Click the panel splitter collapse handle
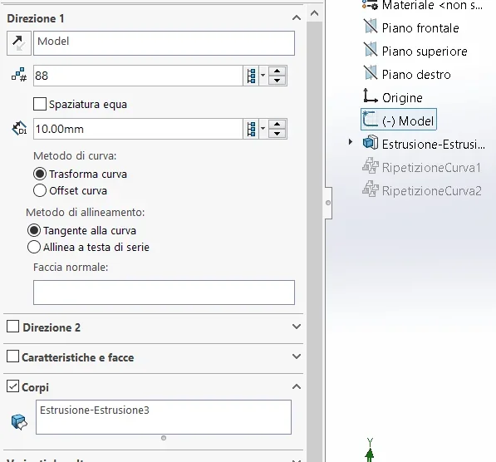 click(x=328, y=203)
